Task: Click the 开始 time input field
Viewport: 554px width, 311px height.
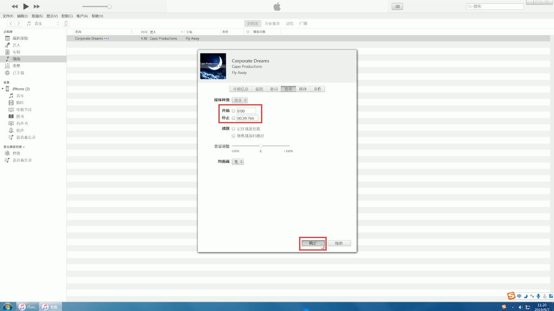Action: pyautogui.click(x=246, y=111)
